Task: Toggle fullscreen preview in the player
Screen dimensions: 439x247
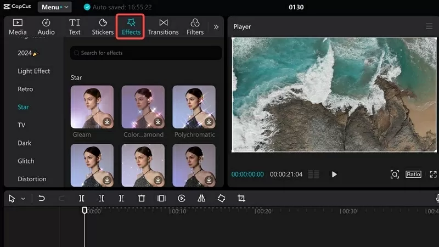Action: [x=433, y=174]
